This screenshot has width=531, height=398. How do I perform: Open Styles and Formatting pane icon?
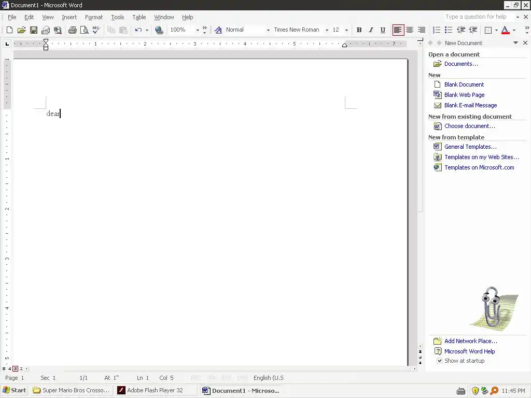pyautogui.click(x=218, y=30)
